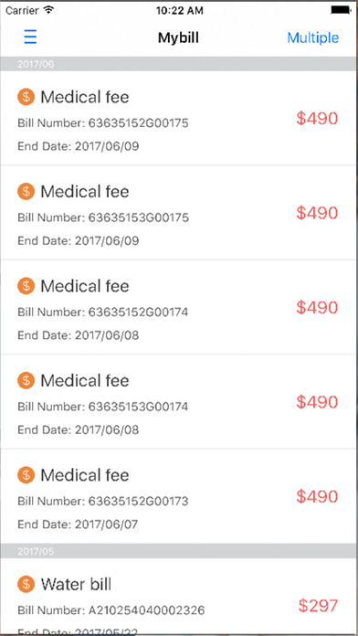
Task: Tap $490 amount of bill 63635152G00174
Action: click(317, 307)
